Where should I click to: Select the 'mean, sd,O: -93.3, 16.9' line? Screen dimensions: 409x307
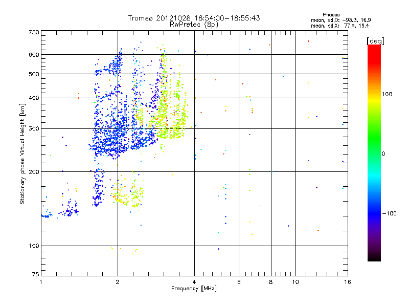340,20
